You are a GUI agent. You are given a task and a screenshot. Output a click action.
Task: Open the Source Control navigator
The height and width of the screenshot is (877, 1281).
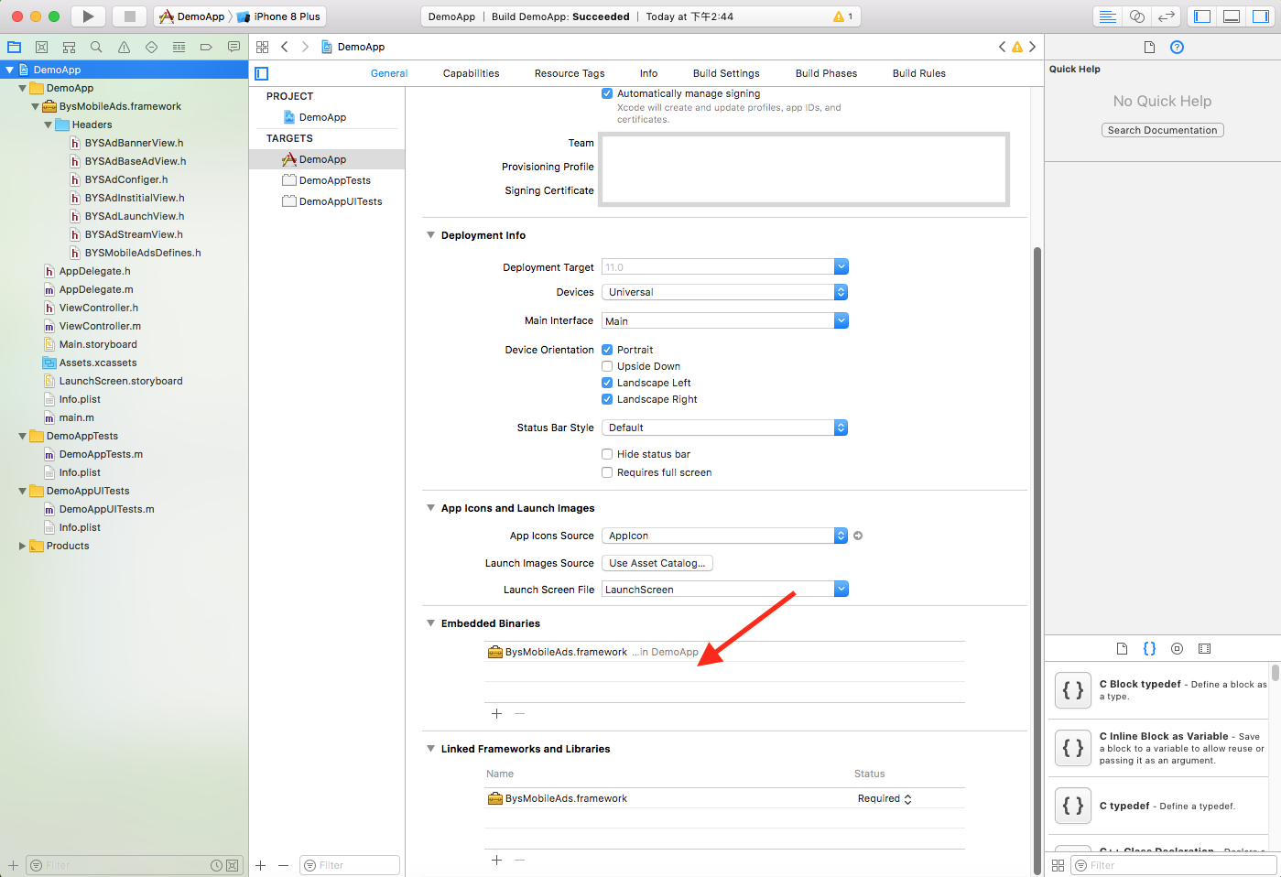tap(41, 47)
